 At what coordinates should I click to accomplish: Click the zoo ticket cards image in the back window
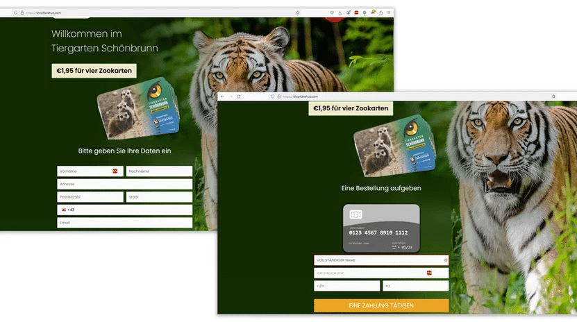(x=138, y=108)
